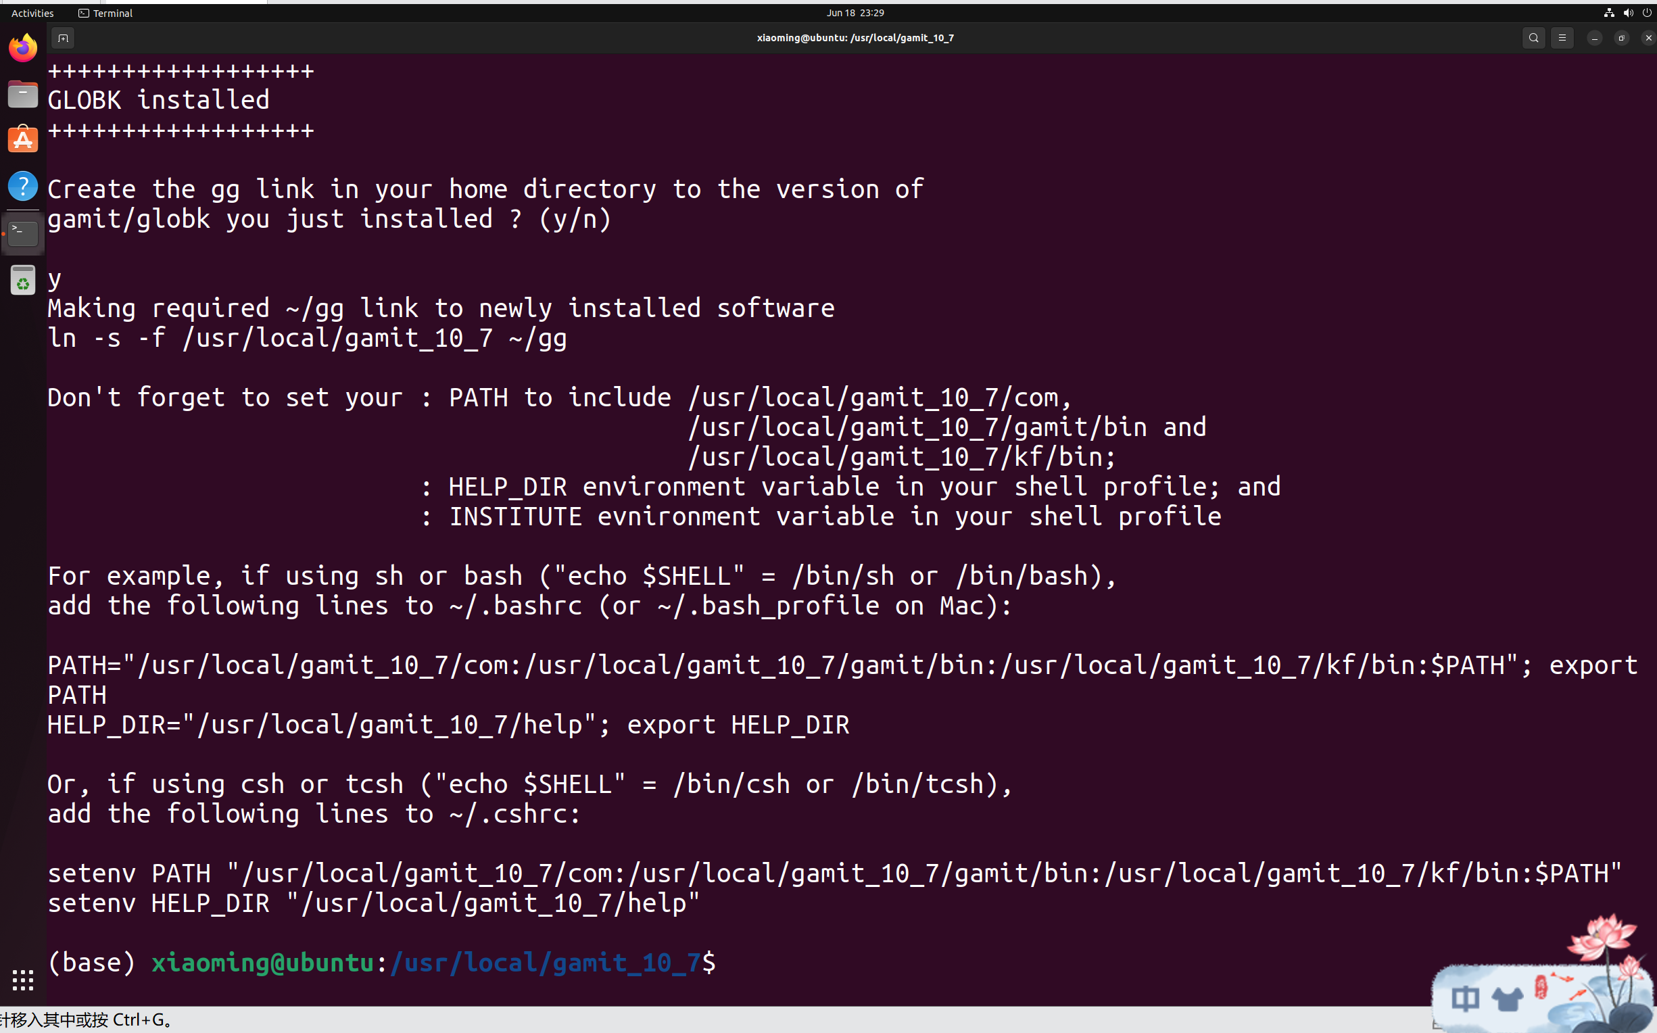
Task: Launch Firefox from the dock
Action: [22, 47]
